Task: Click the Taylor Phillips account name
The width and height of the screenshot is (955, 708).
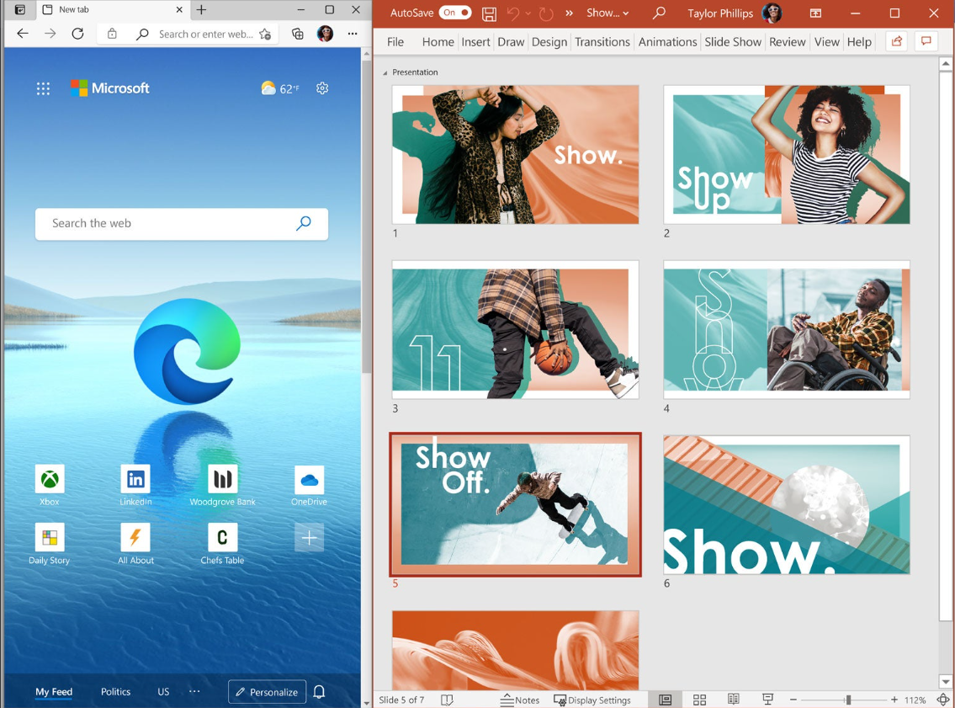Action: (720, 13)
